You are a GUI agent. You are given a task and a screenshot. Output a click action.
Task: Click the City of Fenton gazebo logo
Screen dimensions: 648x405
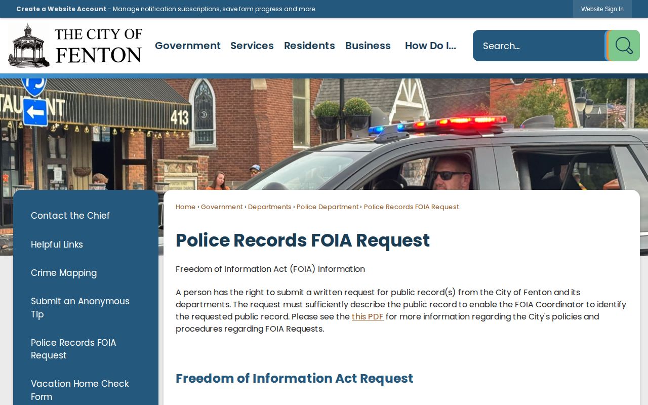[x=75, y=46]
